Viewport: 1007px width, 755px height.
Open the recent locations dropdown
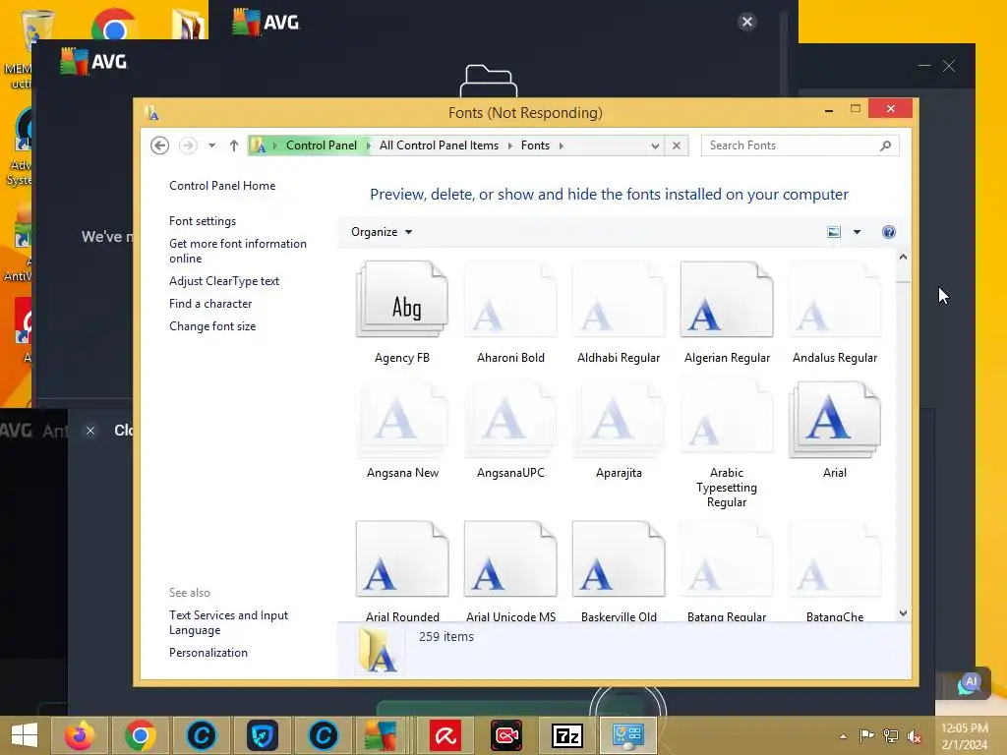tap(211, 145)
